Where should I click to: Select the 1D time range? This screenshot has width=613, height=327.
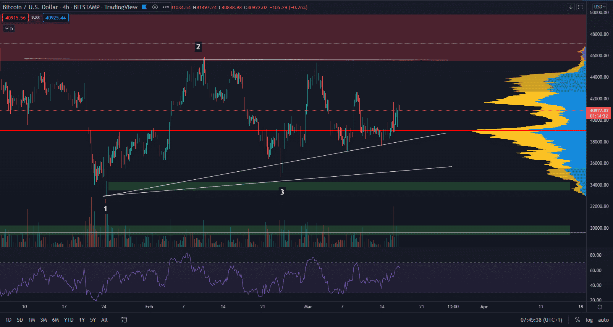(8, 320)
